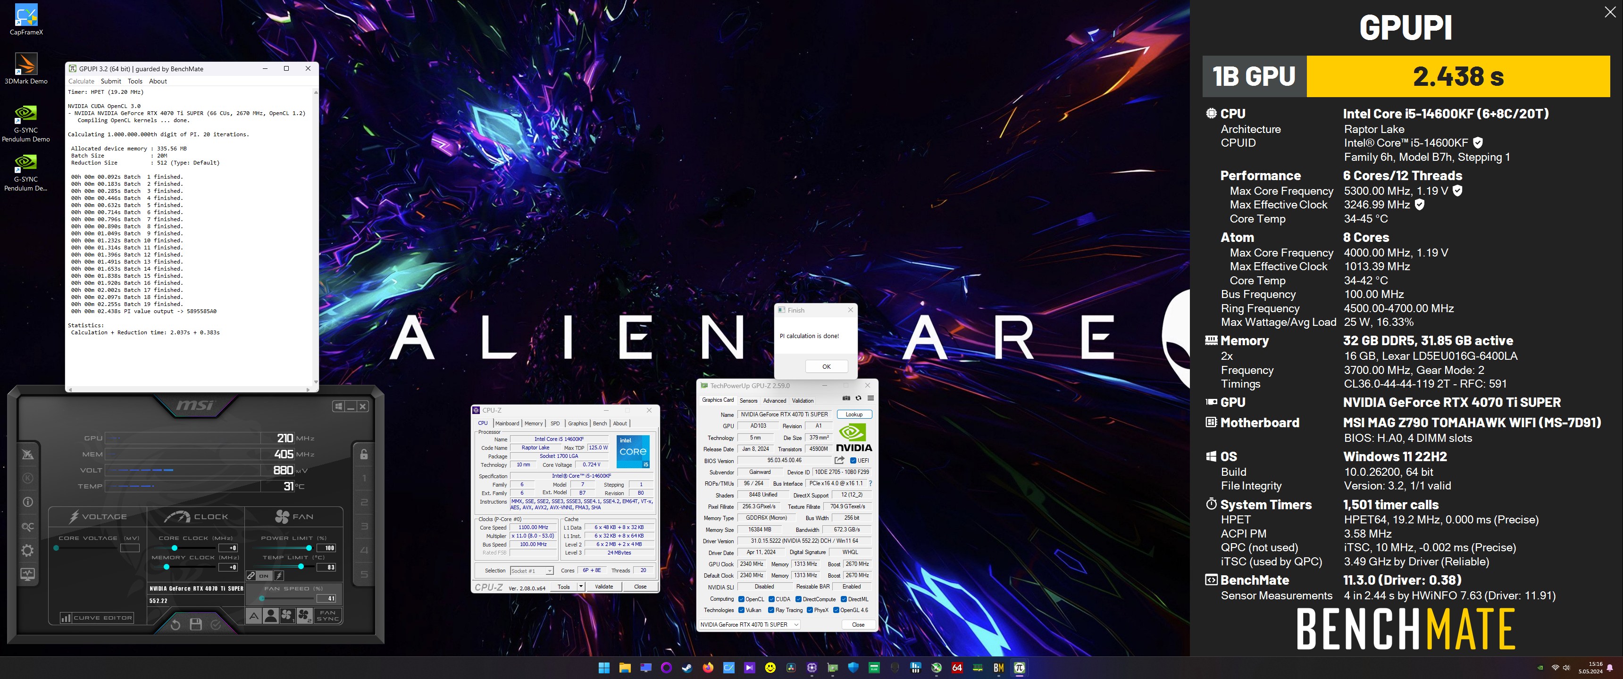1623x679 pixels.
Task: Open GPUPI Tools menu
Action: click(135, 81)
